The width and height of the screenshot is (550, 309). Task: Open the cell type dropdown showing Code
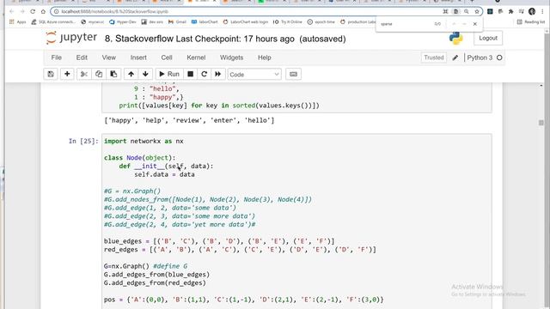(254, 75)
